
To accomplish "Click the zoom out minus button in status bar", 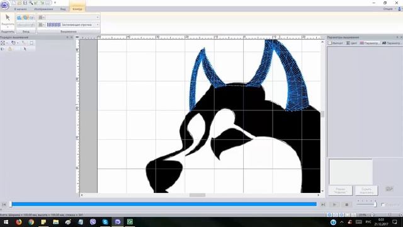I will click(x=372, y=215).
